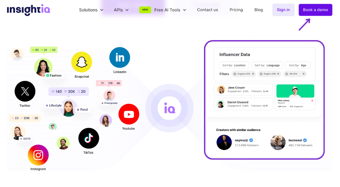The height and width of the screenshot is (187, 340).
Task: Select the Jane Cooper row
Action: [x=243, y=89]
